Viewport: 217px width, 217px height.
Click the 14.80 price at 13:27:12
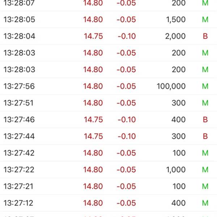(x=93, y=203)
